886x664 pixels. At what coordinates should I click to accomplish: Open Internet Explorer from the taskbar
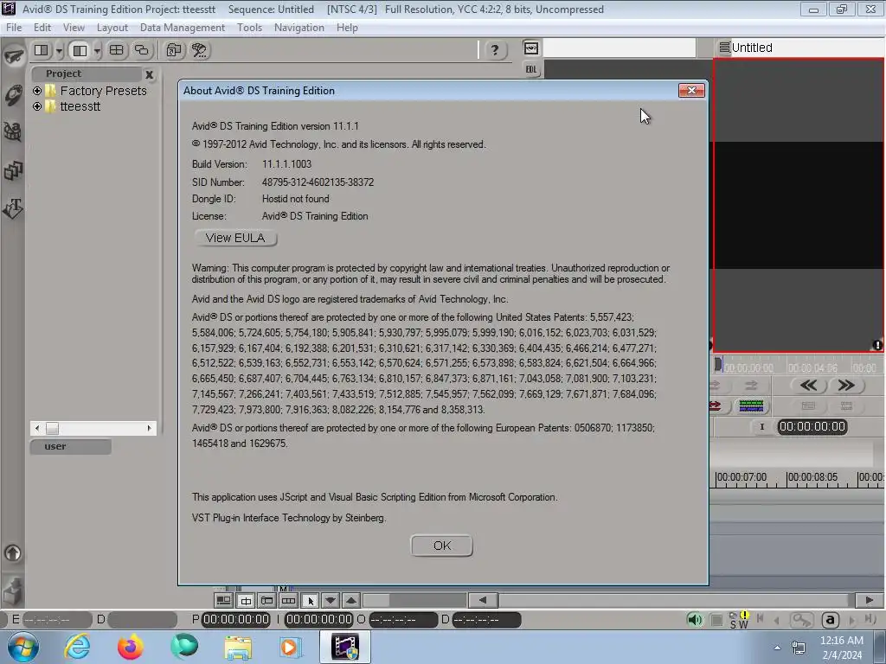point(77,647)
